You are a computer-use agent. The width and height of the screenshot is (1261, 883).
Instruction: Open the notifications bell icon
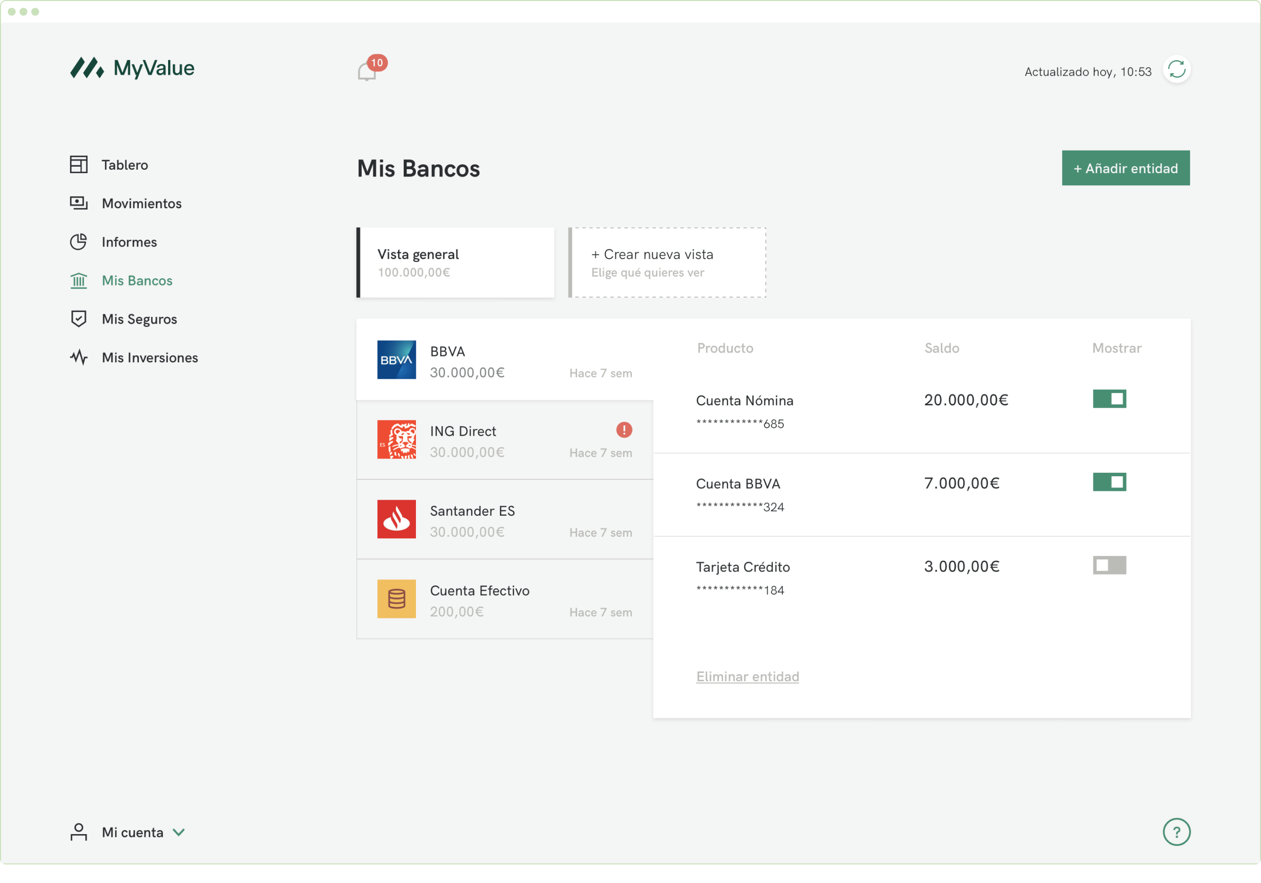[367, 71]
